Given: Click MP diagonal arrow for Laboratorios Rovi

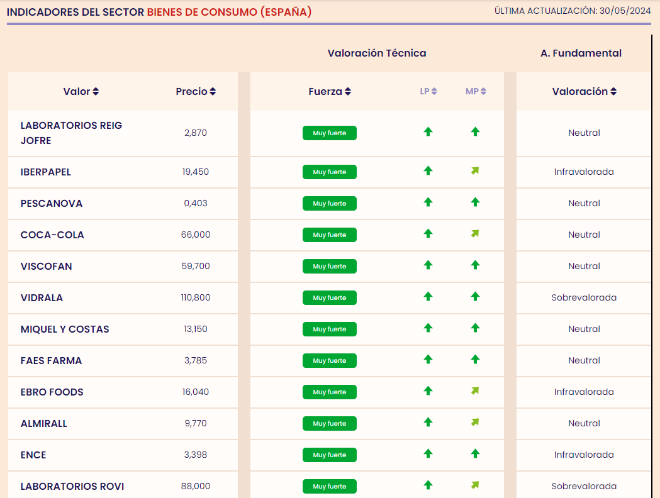Looking at the screenshot, I should pyautogui.click(x=475, y=485).
